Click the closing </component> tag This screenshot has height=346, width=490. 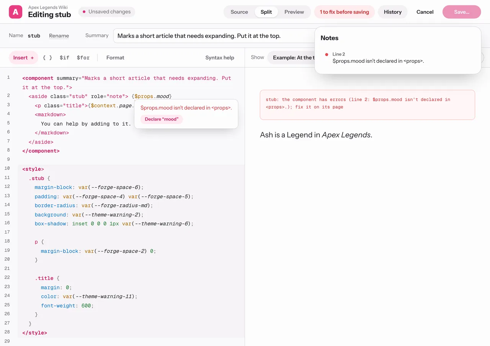pos(41,151)
